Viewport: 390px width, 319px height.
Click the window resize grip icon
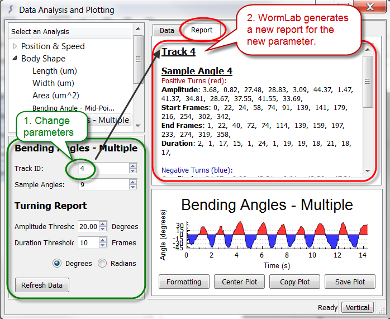pos(381,310)
